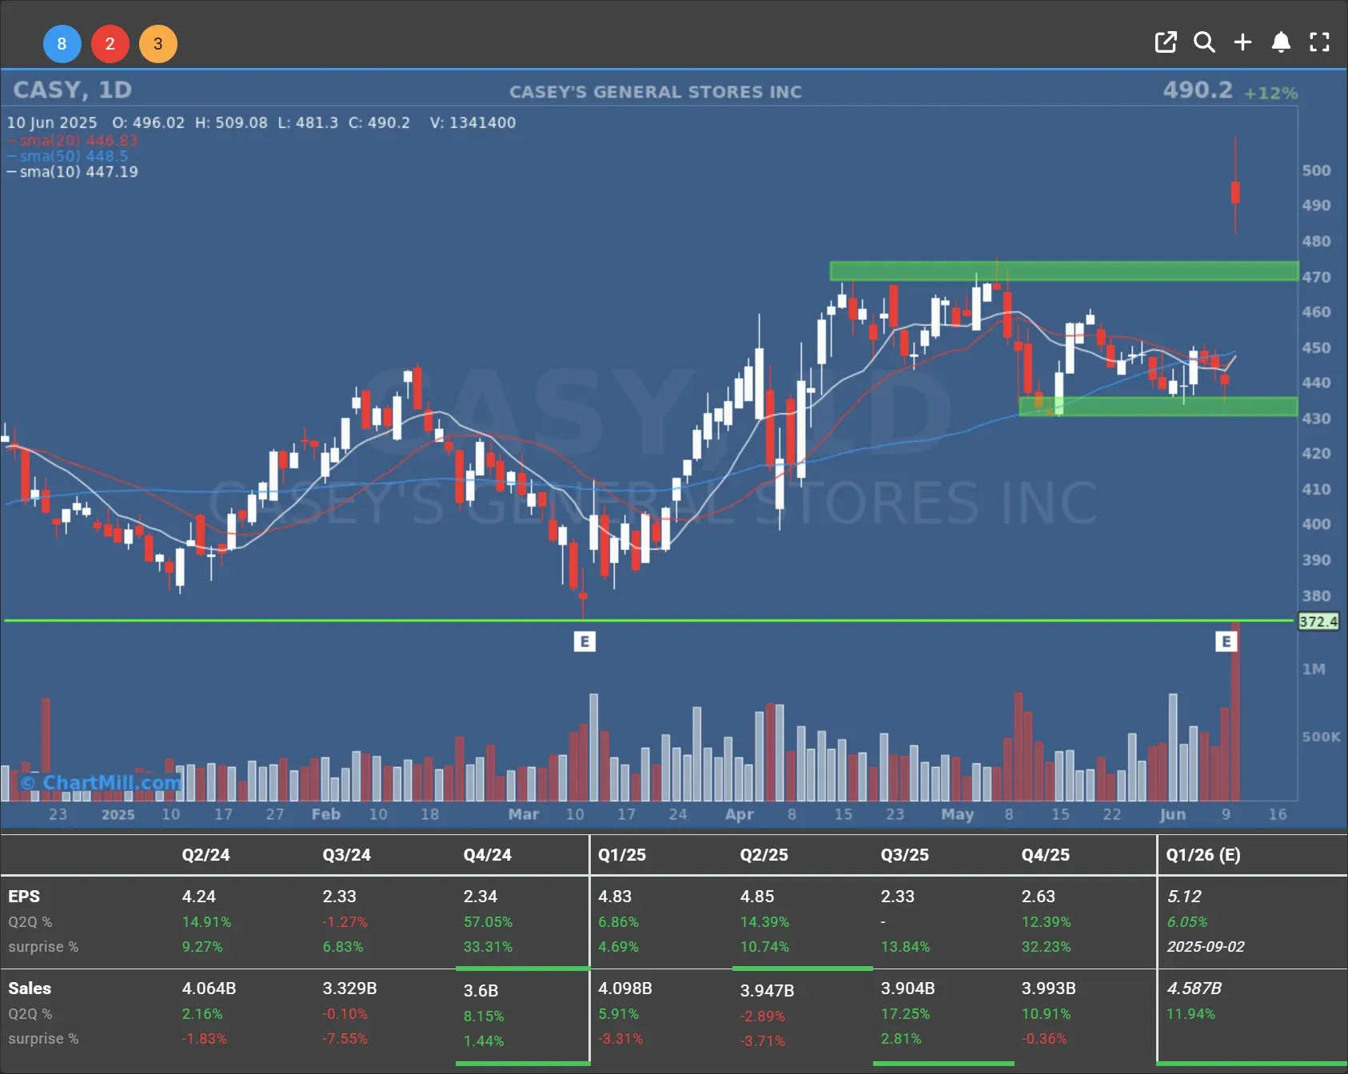Click EPS value 4.24 for Q2/24
The width and height of the screenshot is (1348, 1074).
click(198, 897)
